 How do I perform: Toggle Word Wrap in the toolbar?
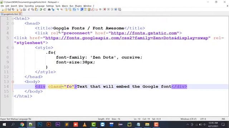tap(74, 10)
